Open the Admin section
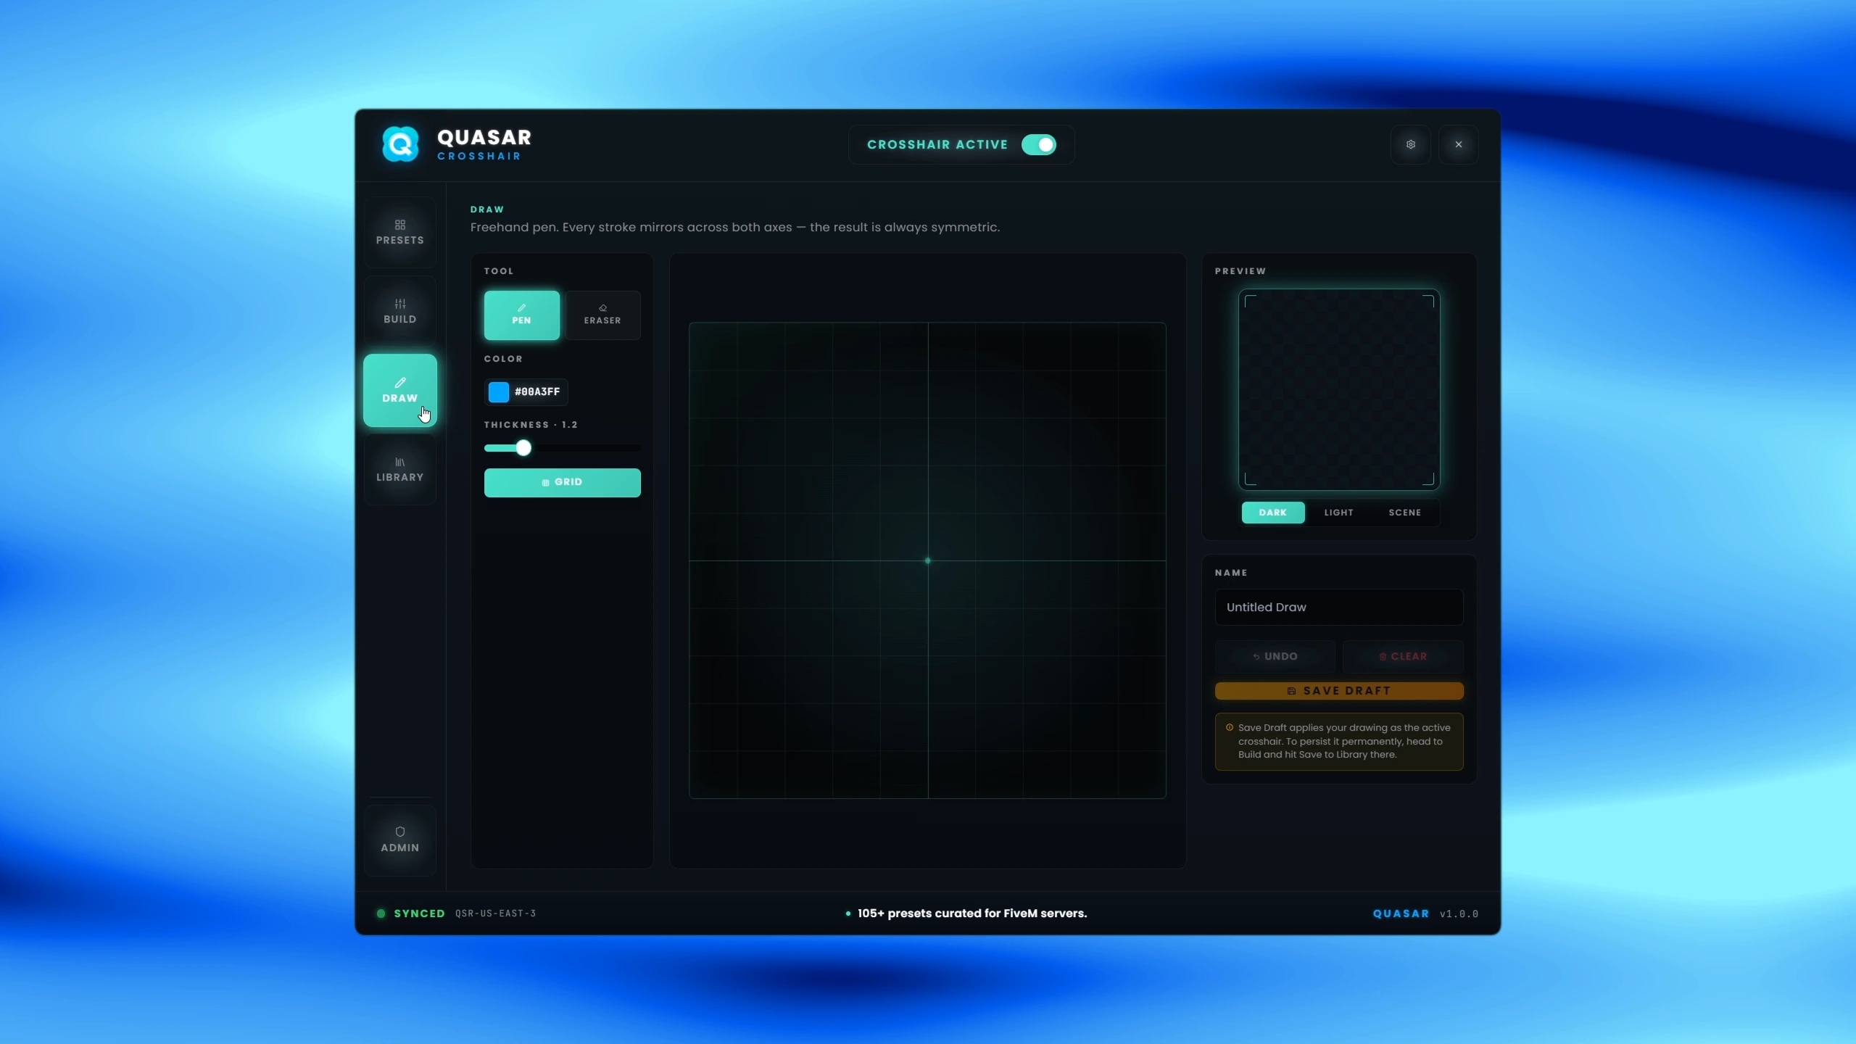Viewport: 1856px width, 1044px height. 400,840
